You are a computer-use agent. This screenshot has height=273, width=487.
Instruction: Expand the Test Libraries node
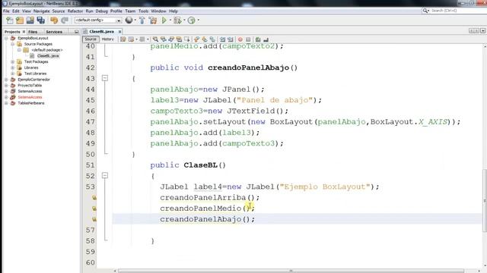pyautogui.click(x=12, y=74)
